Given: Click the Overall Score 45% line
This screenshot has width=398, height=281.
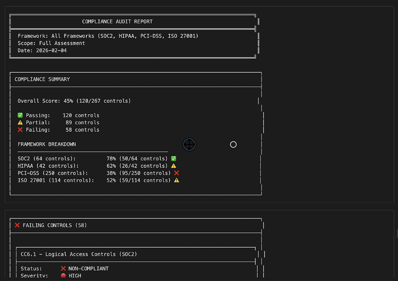Looking at the screenshot, I should coord(74,101).
